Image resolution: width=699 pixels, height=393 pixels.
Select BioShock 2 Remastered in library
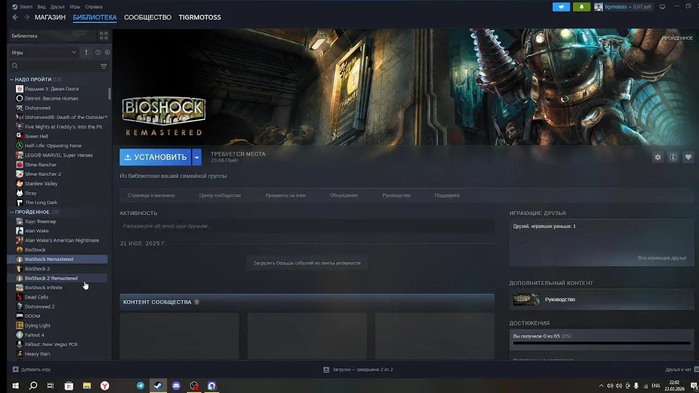pyautogui.click(x=57, y=278)
